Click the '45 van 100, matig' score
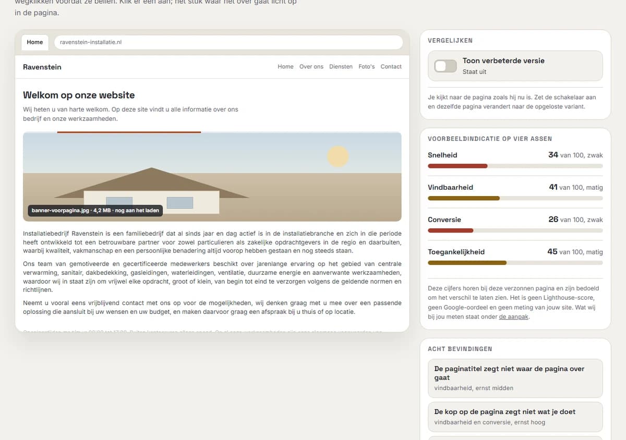This screenshot has height=440, width=626. pos(575,252)
